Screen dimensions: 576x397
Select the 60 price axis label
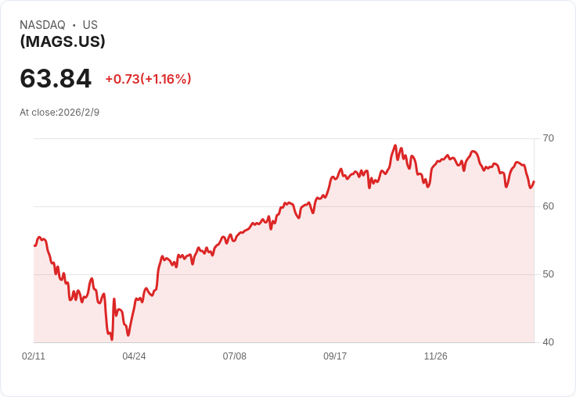tap(548, 206)
